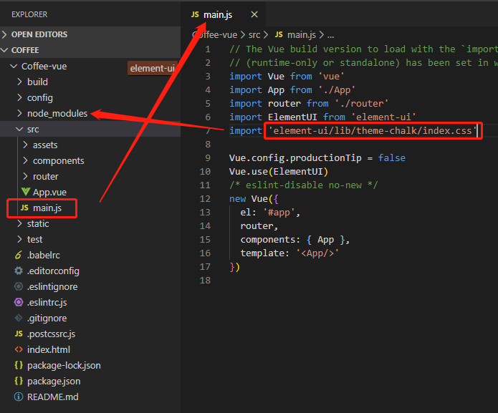Collapse the Coffee-vue folder
The width and height of the screenshot is (498, 413).
point(44,67)
